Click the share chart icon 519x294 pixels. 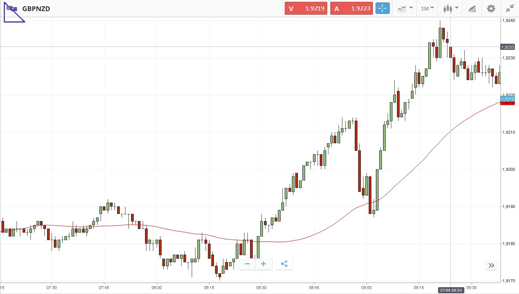click(x=284, y=264)
